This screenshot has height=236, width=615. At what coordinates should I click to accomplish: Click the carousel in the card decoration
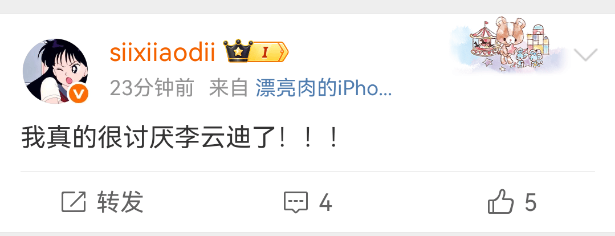(x=483, y=40)
